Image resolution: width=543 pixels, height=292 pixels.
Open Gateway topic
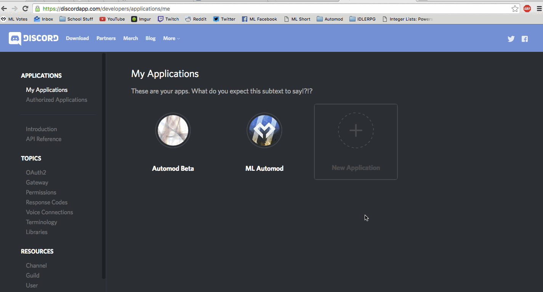37,183
